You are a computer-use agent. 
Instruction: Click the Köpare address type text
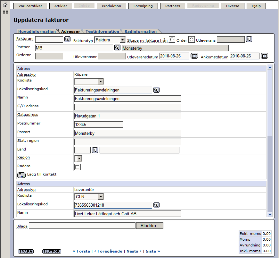tap(81, 74)
